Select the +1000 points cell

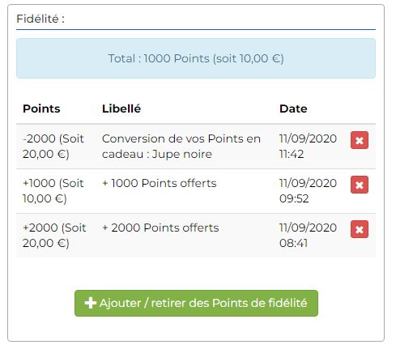coord(53,191)
